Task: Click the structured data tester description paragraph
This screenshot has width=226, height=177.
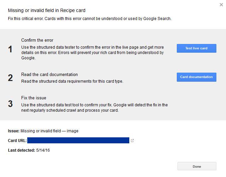Action: [x=92, y=53]
